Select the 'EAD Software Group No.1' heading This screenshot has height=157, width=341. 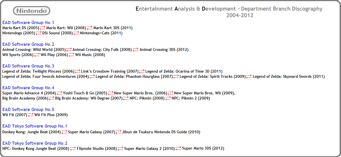coord(28,22)
